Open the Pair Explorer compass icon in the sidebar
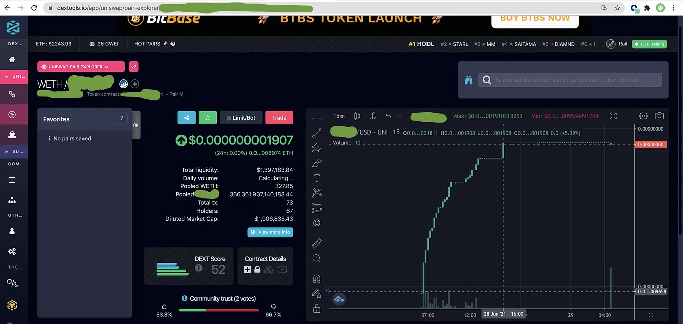This screenshot has width=683, height=324. [12, 115]
